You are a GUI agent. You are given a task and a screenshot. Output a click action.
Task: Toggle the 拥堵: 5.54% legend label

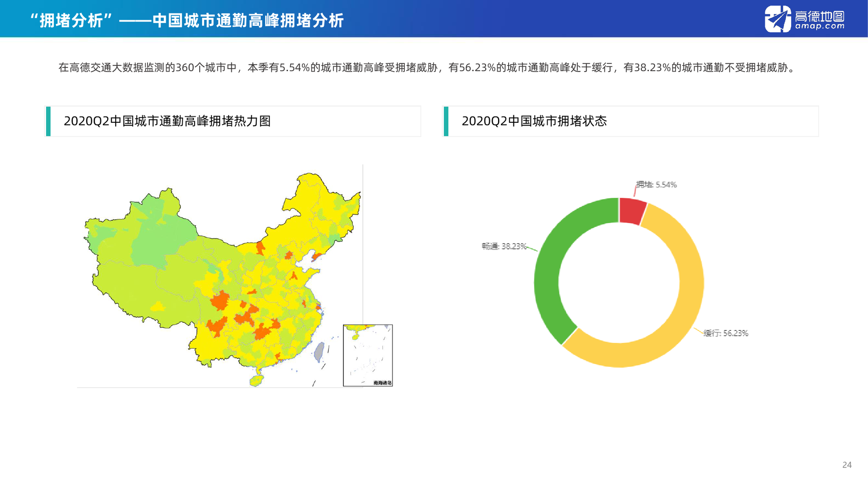pos(656,184)
